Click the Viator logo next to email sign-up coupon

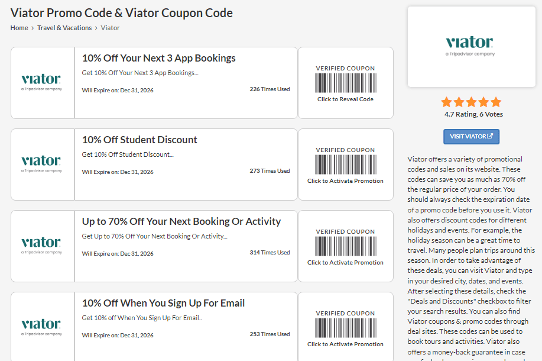point(41,327)
